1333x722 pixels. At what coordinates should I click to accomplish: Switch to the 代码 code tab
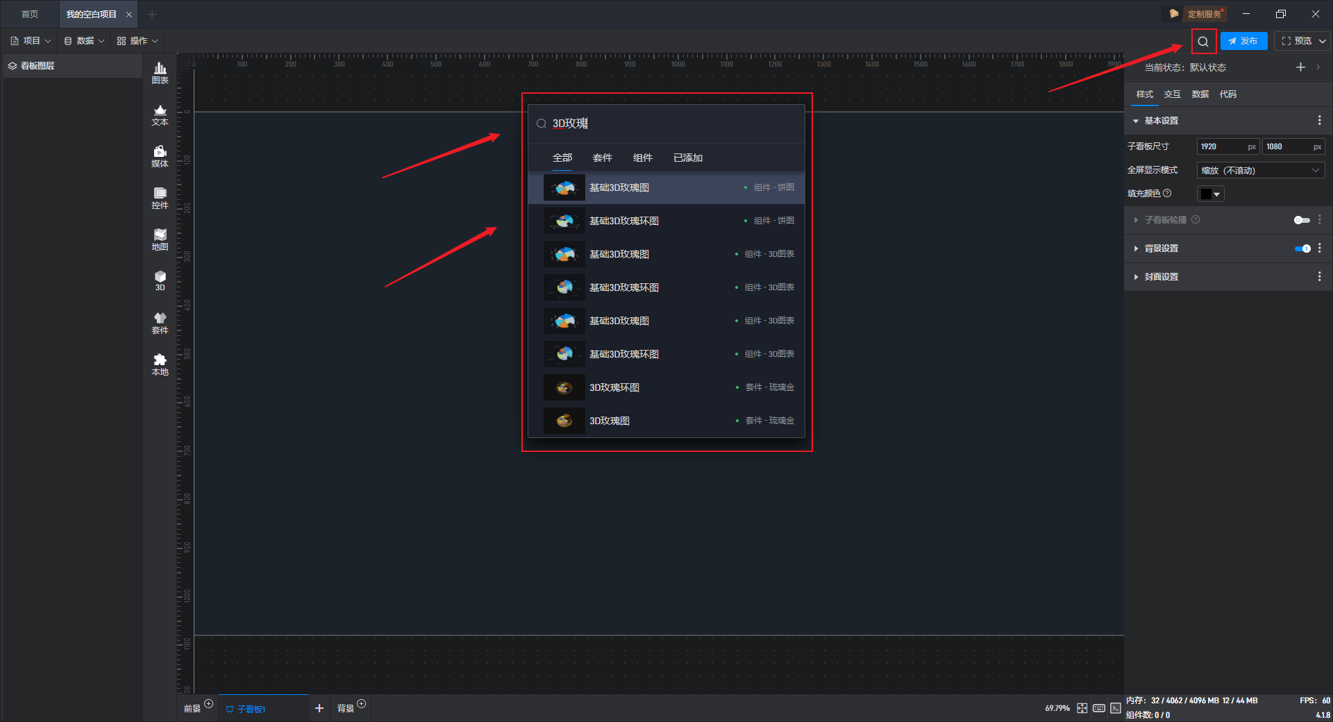[1227, 94]
